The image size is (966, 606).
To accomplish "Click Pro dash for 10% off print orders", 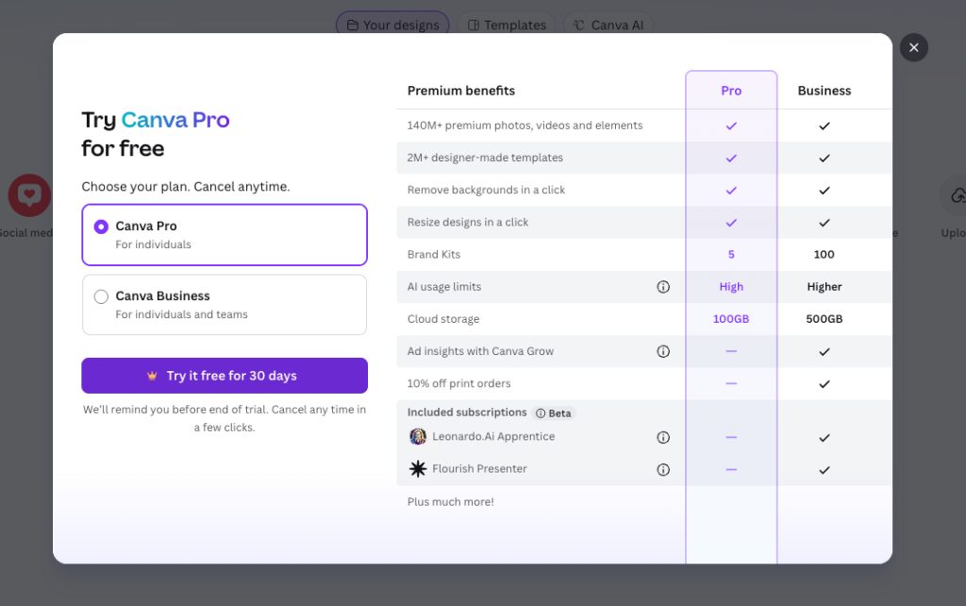I will tap(731, 383).
